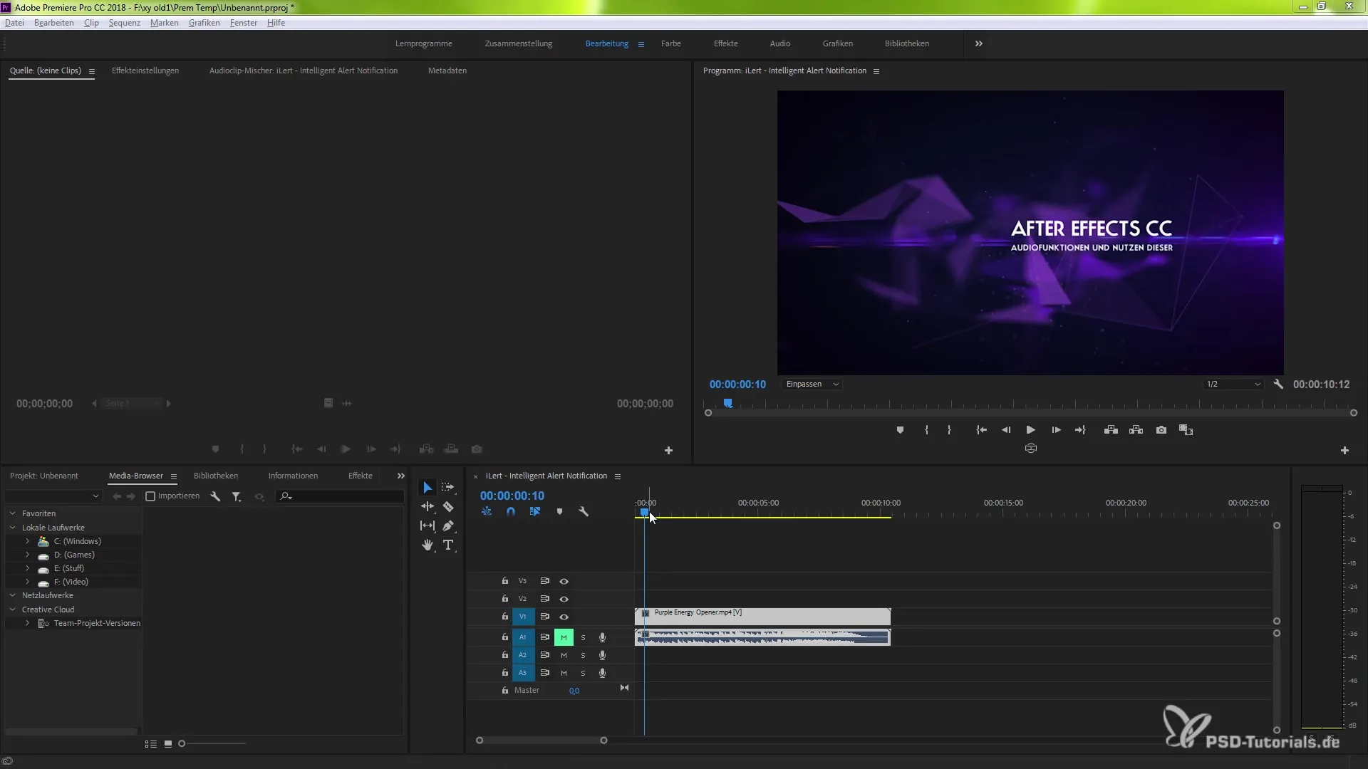The image size is (1368, 769).
Task: Unmute track A1
Action: [x=564, y=637]
